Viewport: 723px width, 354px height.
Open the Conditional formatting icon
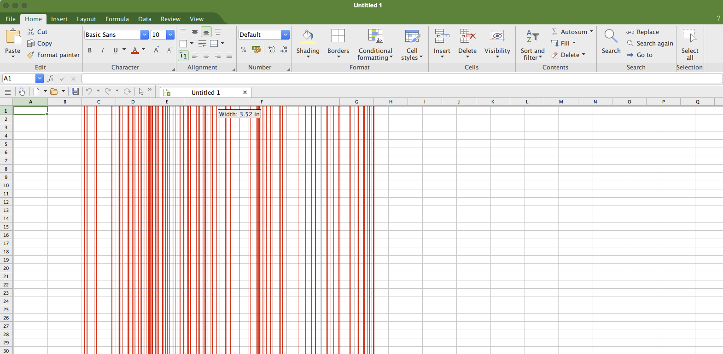(x=375, y=36)
